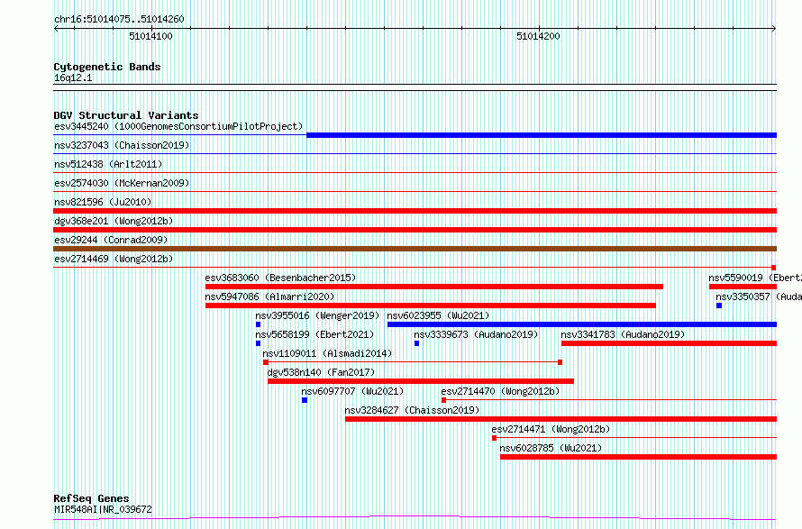Select the 16q12.1 band label
The width and height of the screenshot is (802, 529).
tap(73, 78)
